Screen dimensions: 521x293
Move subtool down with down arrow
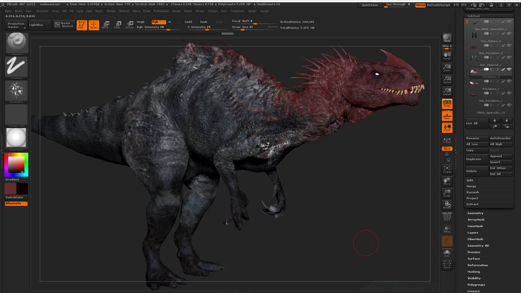507,120
